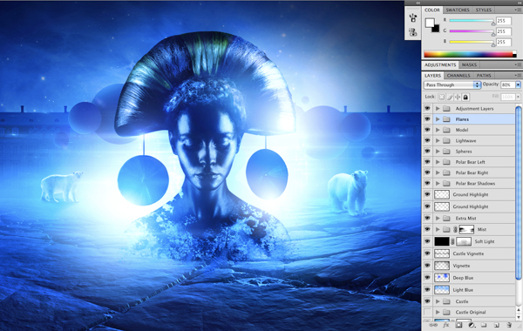Create a new adjustment layer via half-circle icon
This screenshot has height=331, width=523.
[x=472, y=325]
